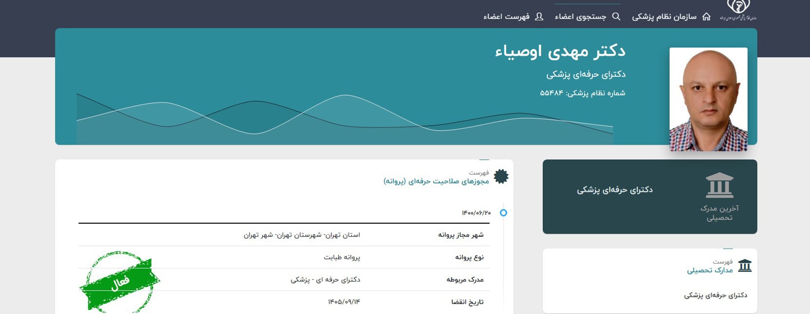Click the magnifier icon beside جستجوی اعضاء
The width and height of the screenshot is (810, 314).
click(616, 17)
